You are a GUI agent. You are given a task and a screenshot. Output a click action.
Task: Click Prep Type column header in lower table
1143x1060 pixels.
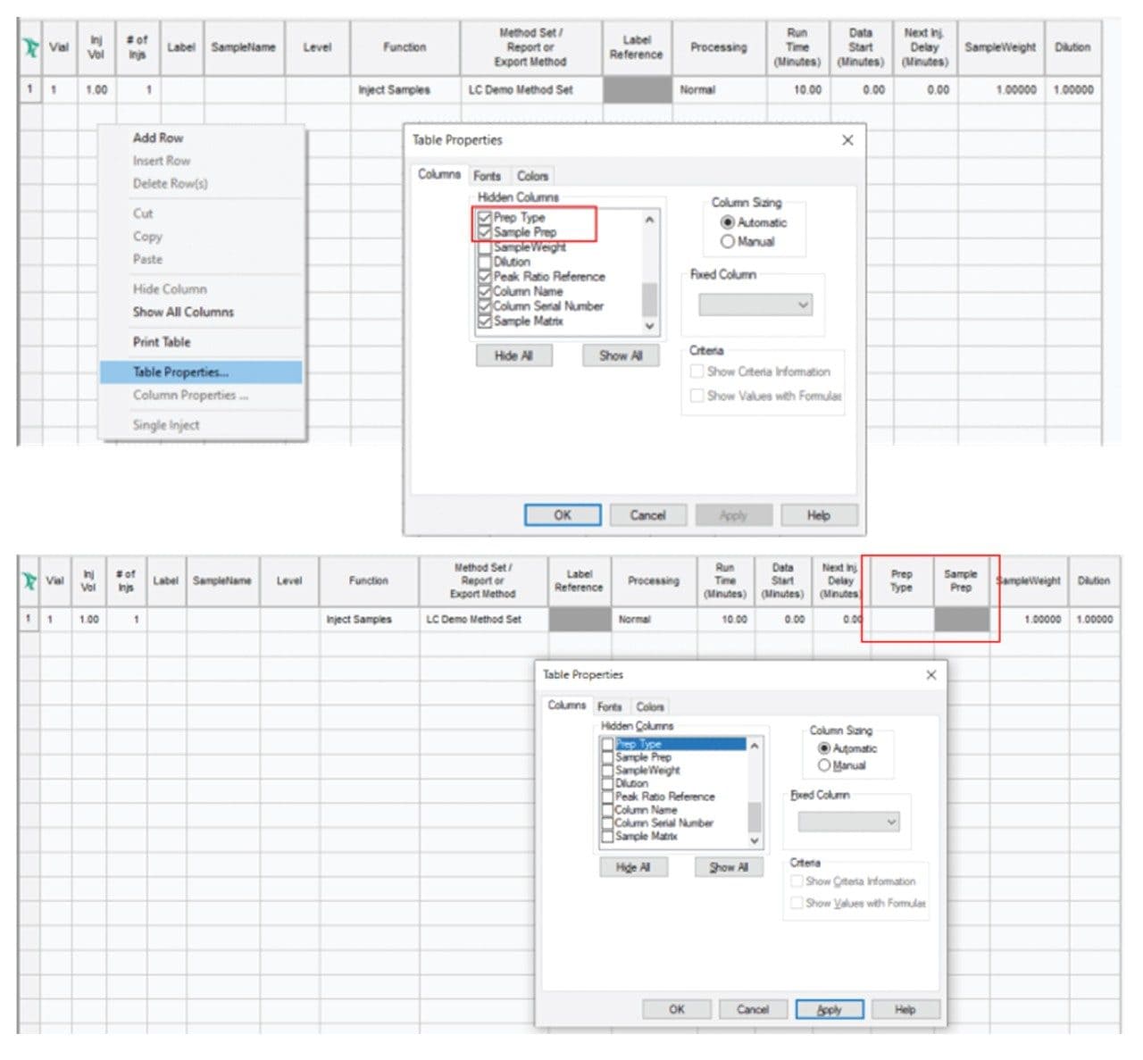(x=901, y=580)
